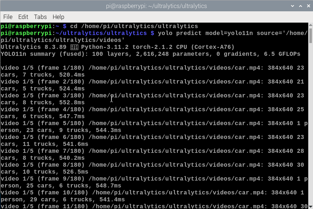Screen dimensions: 313x209
Task: Click 'YOLO11n summary (fused):' text
Action: (44, 54)
